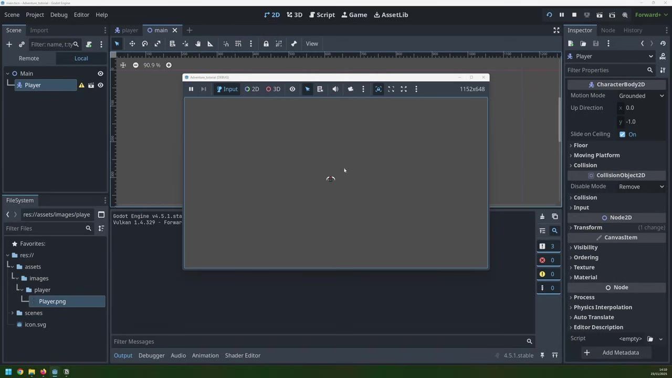Screen dimensions: 672x378
Task: Toggle the errors filter showing 0
Action: (548, 260)
